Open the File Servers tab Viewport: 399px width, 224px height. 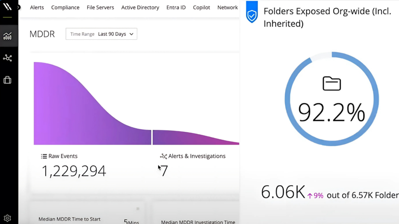[x=100, y=7]
